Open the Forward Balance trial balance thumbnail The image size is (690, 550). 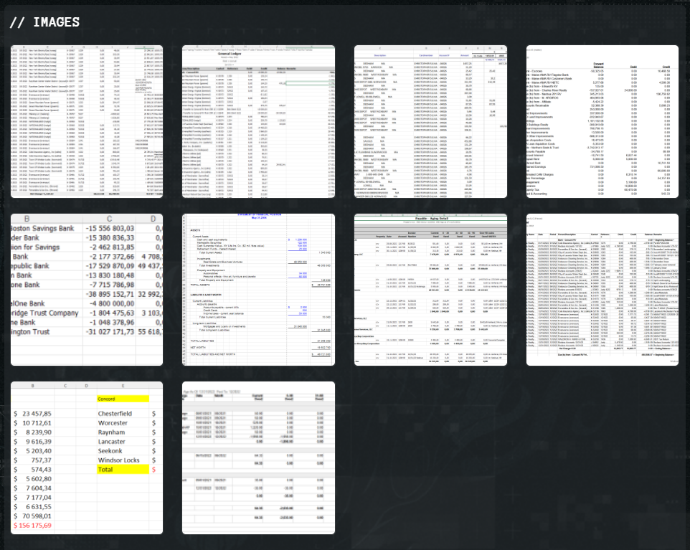point(602,121)
